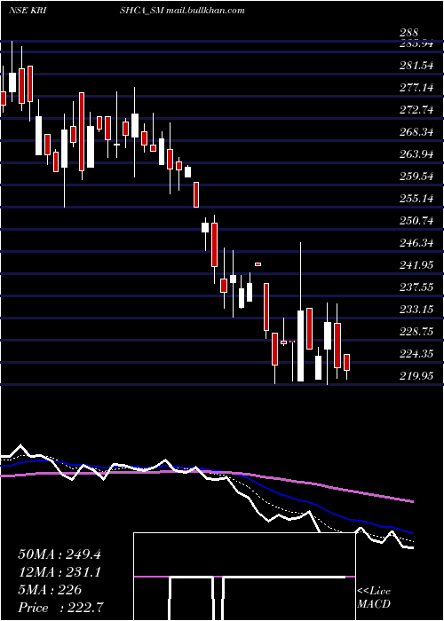Screen dimensions: 444x621
Task: Click the 281.54 price axis label
Action: 416,66
